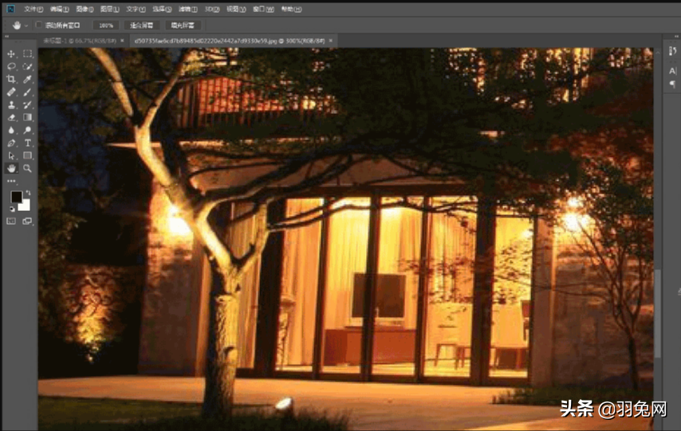Click the 100% zoom button

pos(105,25)
